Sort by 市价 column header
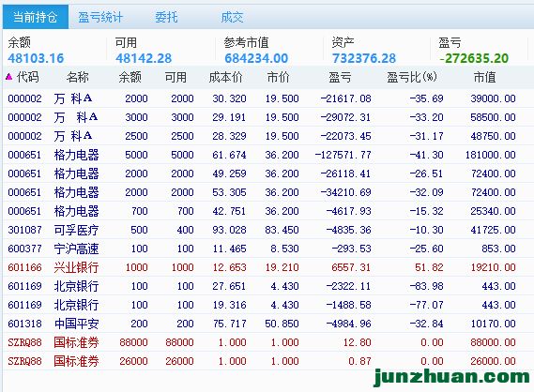 click(278, 77)
